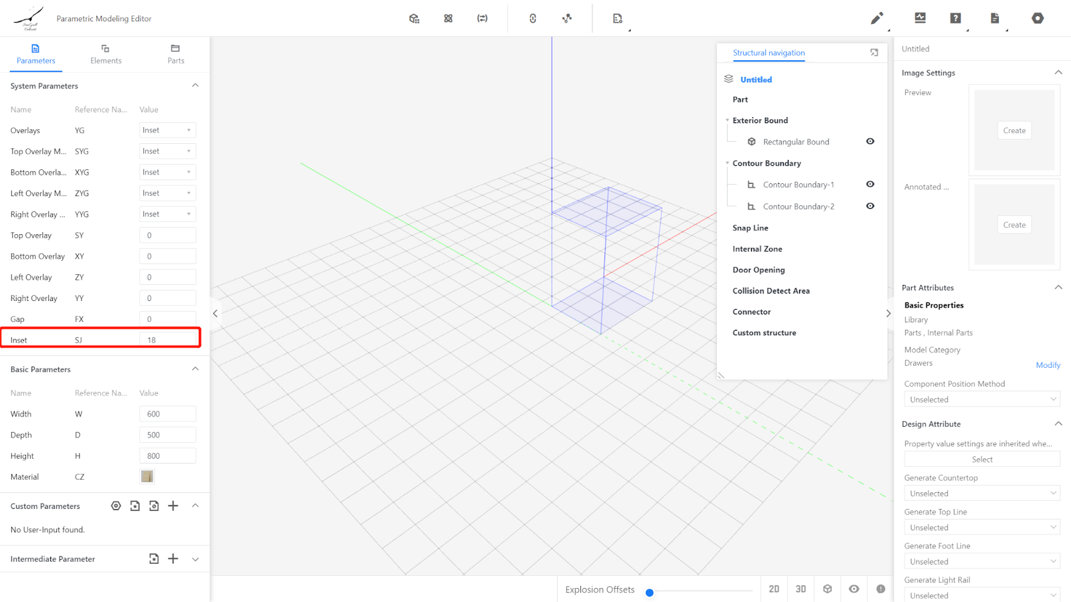The image size is (1071, 602).
Task: Pop out the Structural navigation panel
Action: click(874, 53)
